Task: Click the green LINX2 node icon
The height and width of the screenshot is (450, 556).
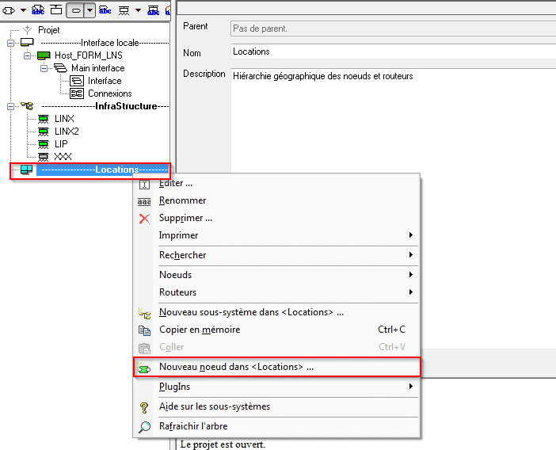Action: point(43,132)
